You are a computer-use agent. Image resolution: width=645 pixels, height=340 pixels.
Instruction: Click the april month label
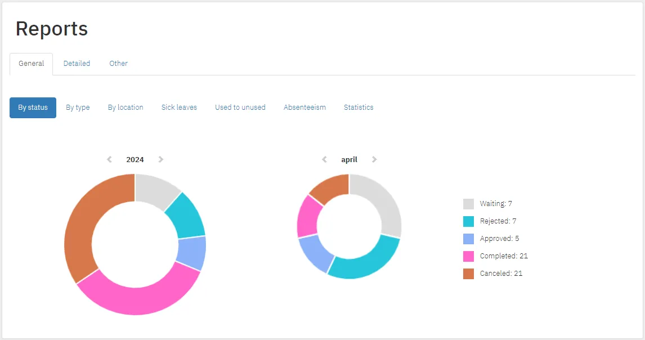tap(350, 160)
